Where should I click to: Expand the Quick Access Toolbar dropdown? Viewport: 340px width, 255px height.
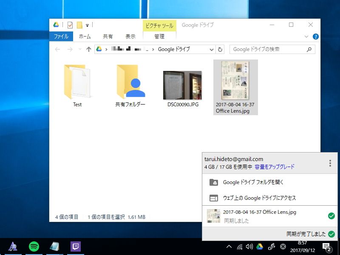[88, 25]
